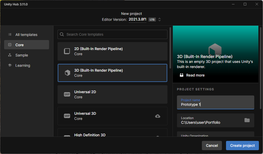Switch to Sample category

coord(26,55)
